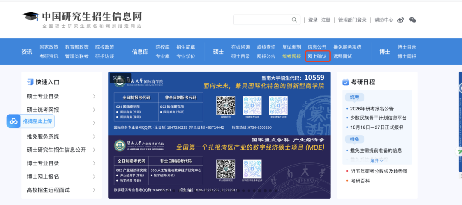462x205 pixels.
Task: Open the 帮助中心 link
Action: pos(384,20)
